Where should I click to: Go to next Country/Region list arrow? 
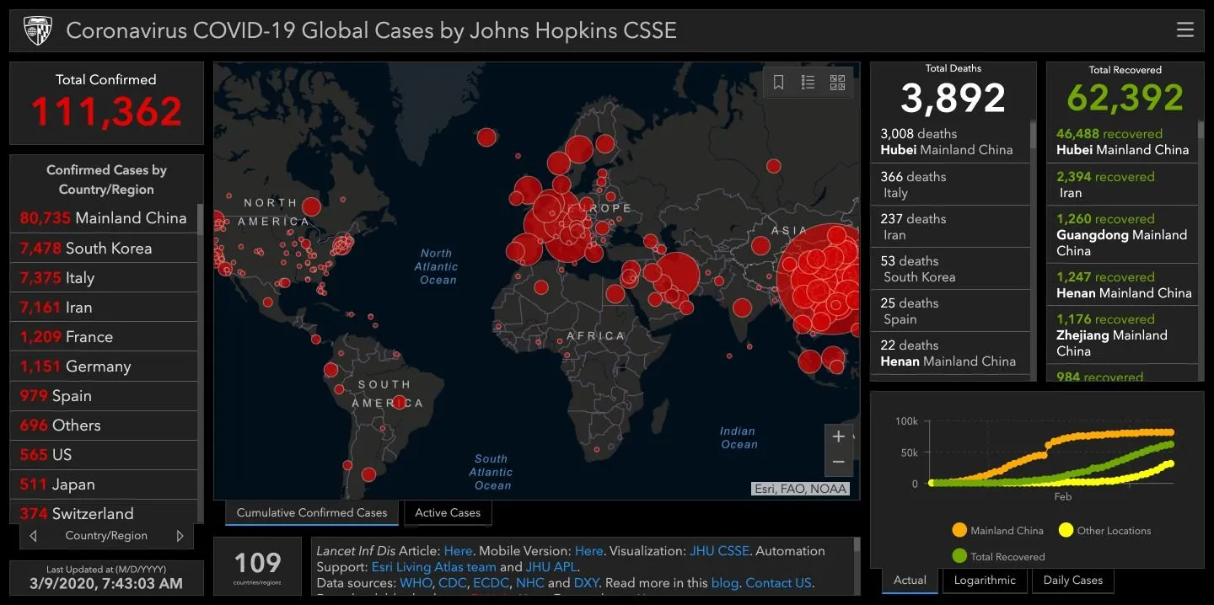coord(180,536)
